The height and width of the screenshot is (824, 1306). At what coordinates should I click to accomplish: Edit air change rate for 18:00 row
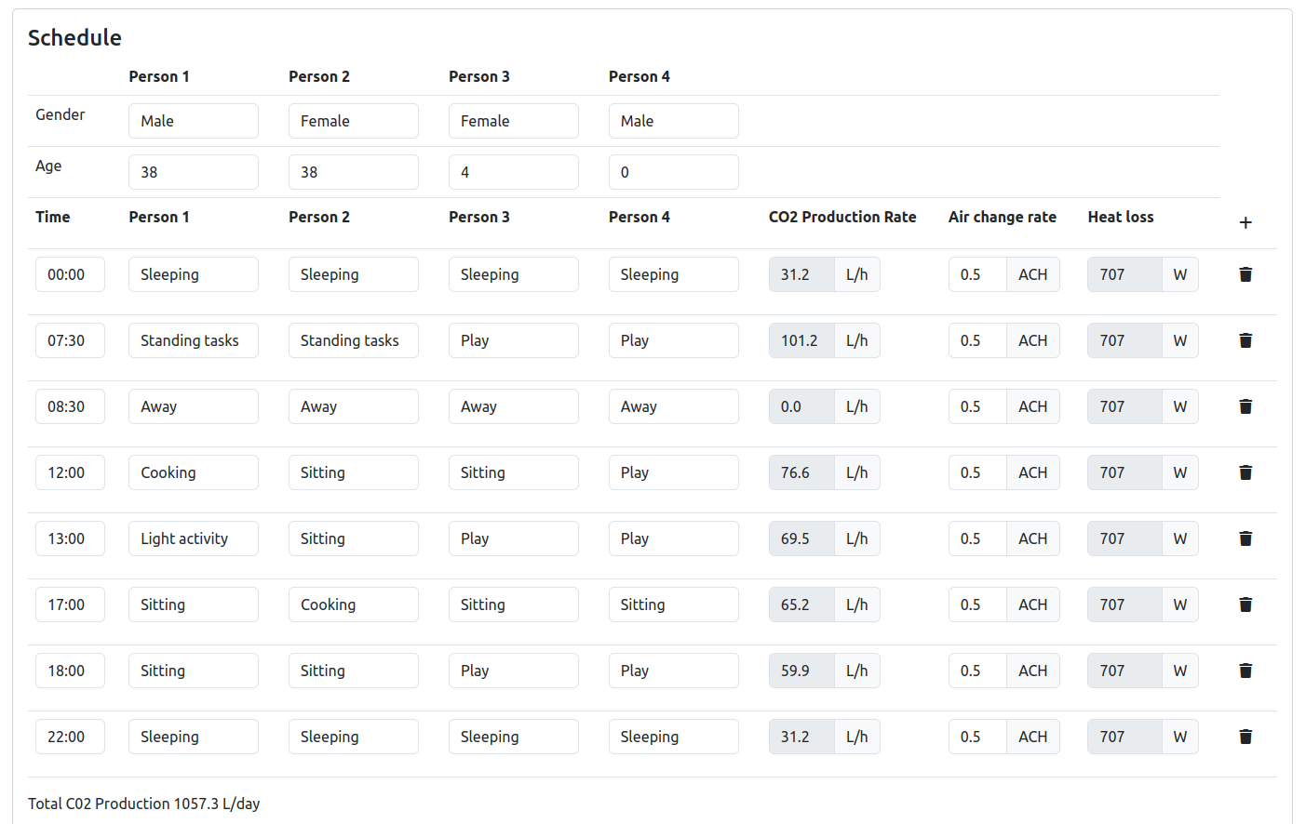pos(977,671)
